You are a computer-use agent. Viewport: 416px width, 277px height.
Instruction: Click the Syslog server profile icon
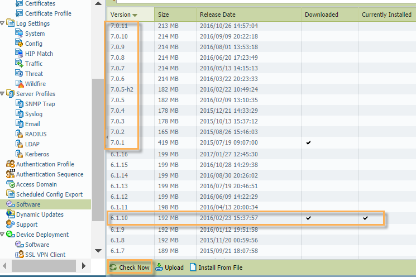[19, 114]
